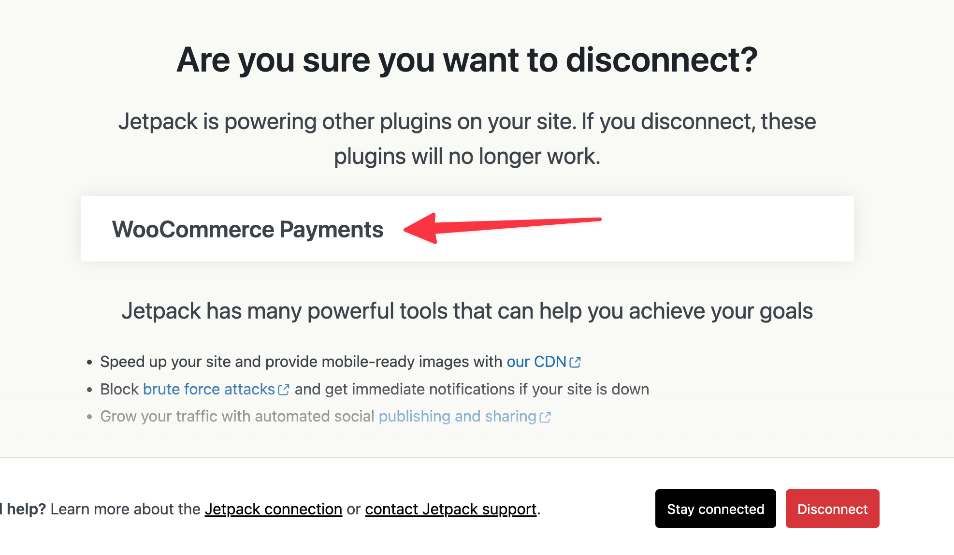
Task: Click the 'Learn more about the' footer text
Action: pos(125,509)
